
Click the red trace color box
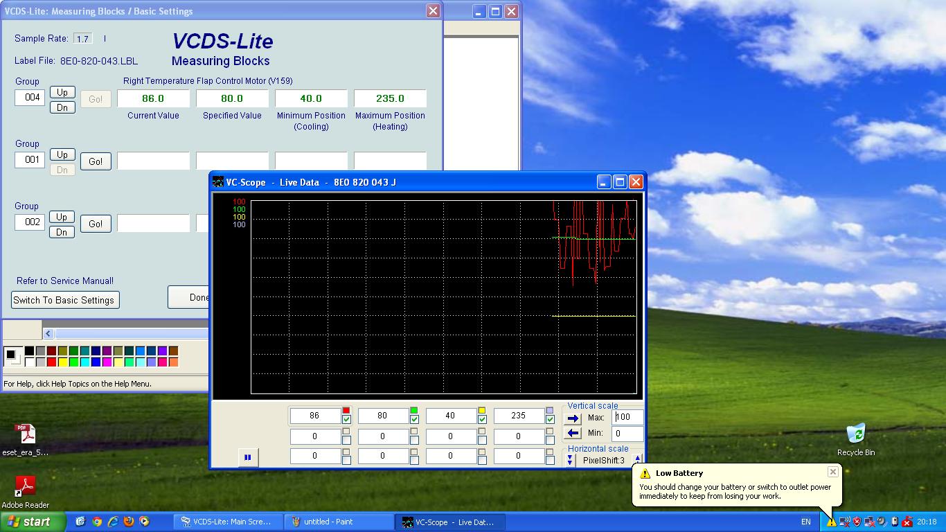(x=346, y=411)
